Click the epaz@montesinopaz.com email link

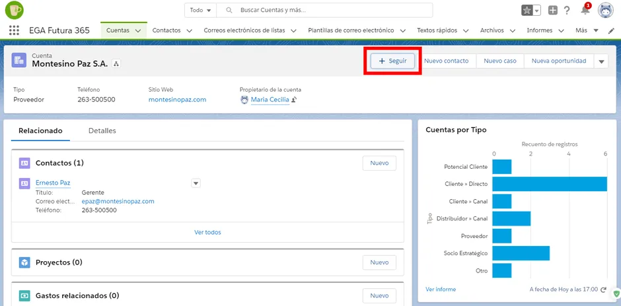[118, 201]
